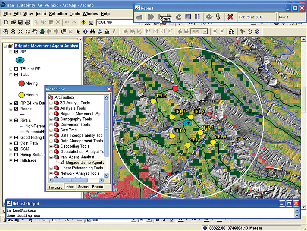Open the Find binoculars tool
Screen dimensions: 307x231
tap(92, 31)
